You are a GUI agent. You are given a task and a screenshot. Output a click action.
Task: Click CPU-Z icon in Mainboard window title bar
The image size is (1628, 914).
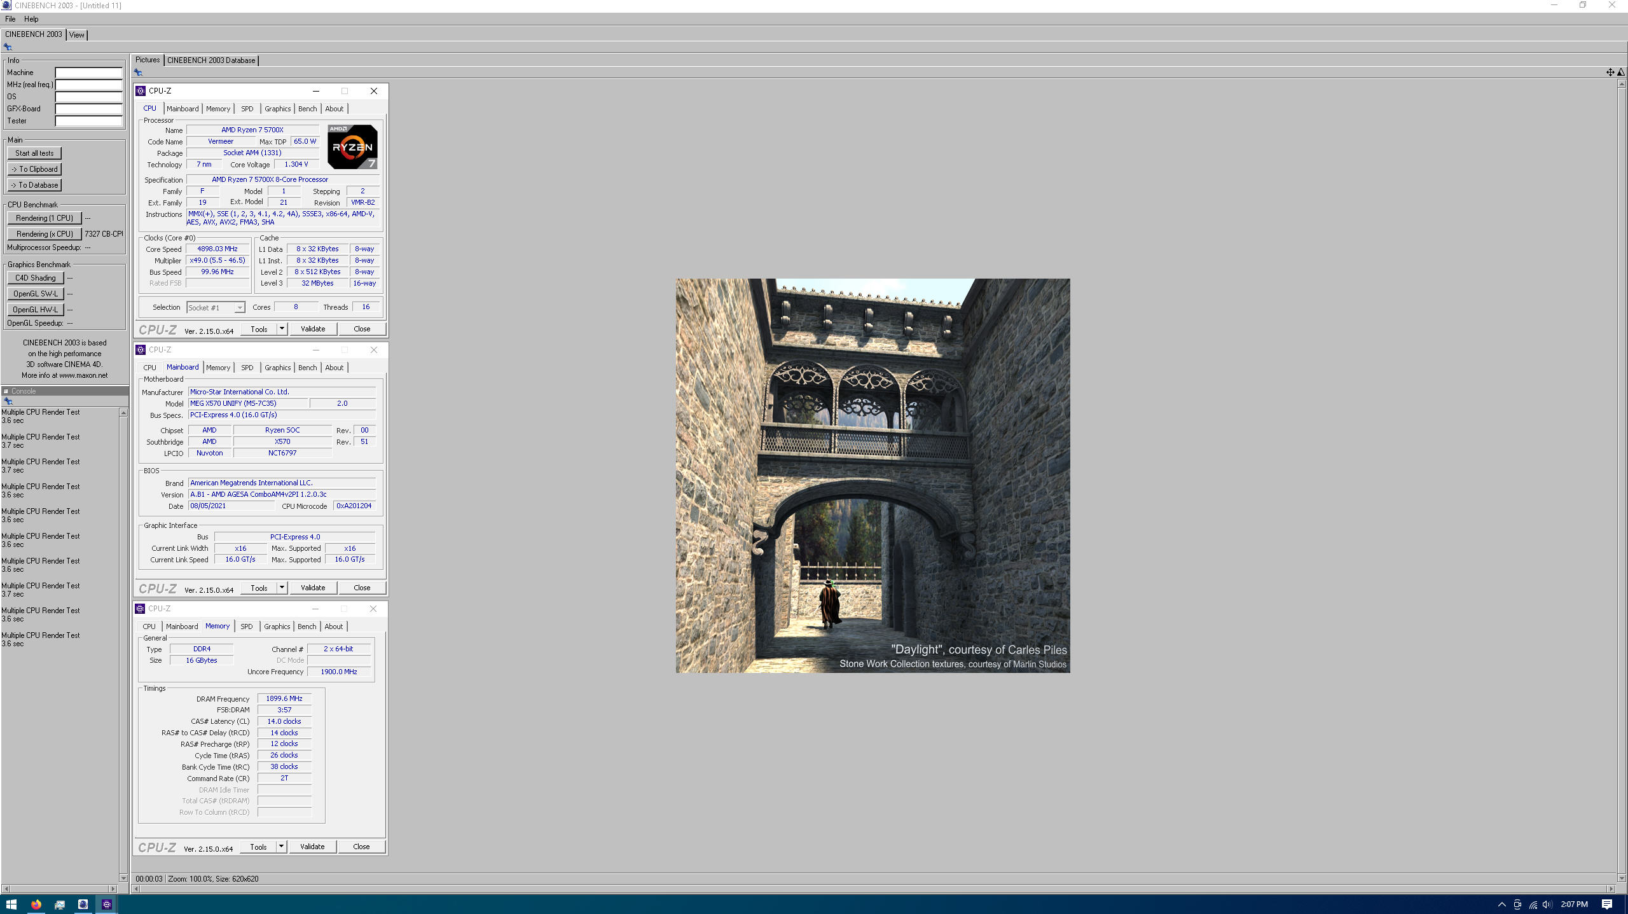[x=141, y=350]
